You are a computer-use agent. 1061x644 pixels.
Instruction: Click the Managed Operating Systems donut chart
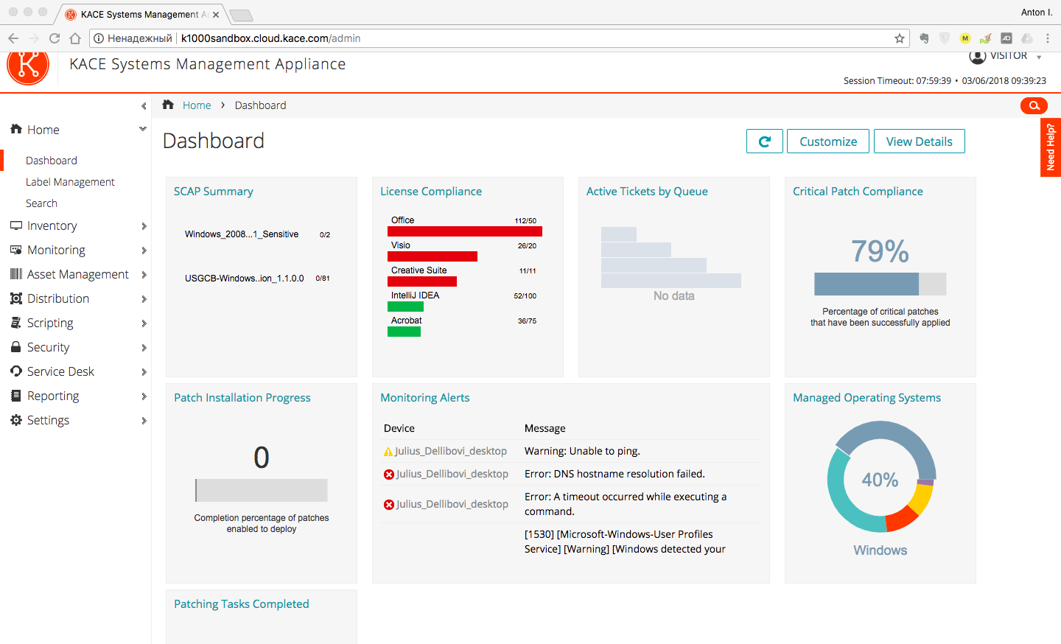(x=880, y=477)
